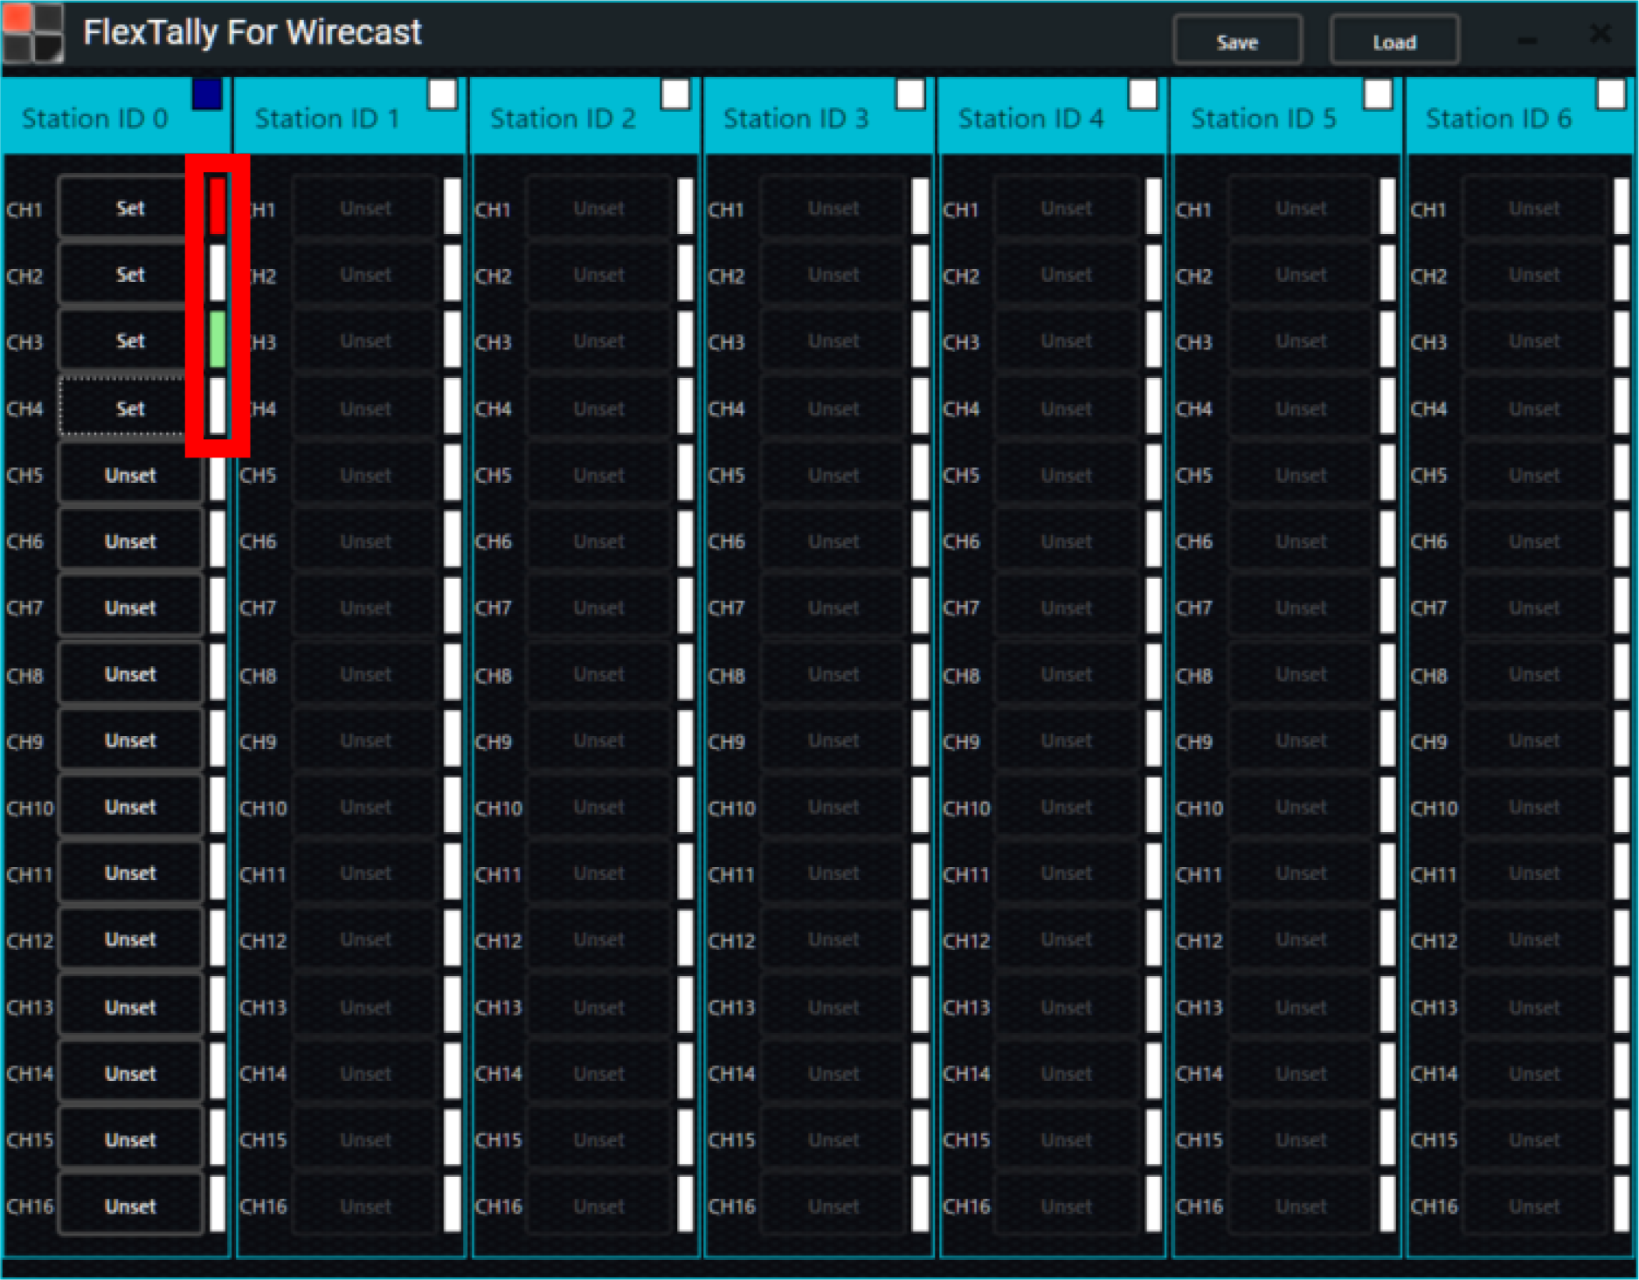Image resolution: width=1639 pixels, height=1280 pixels.
Task: Click Station ID 5's tally strip for CH16
Action: click(1387, 1205)
